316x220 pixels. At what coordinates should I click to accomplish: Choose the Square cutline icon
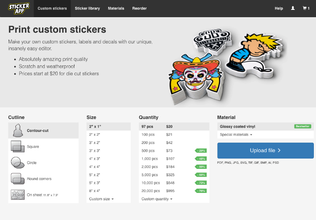17,147
